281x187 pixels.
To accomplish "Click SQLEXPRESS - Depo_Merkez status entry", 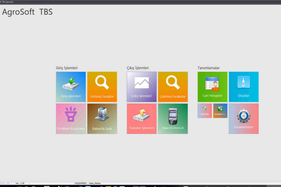I will click(x=88, y=183).
